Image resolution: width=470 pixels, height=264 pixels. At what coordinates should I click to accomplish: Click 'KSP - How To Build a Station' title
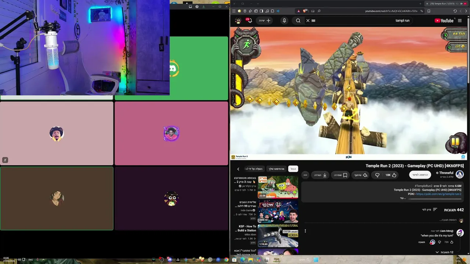pyautogui.click(x=247, y=228)
